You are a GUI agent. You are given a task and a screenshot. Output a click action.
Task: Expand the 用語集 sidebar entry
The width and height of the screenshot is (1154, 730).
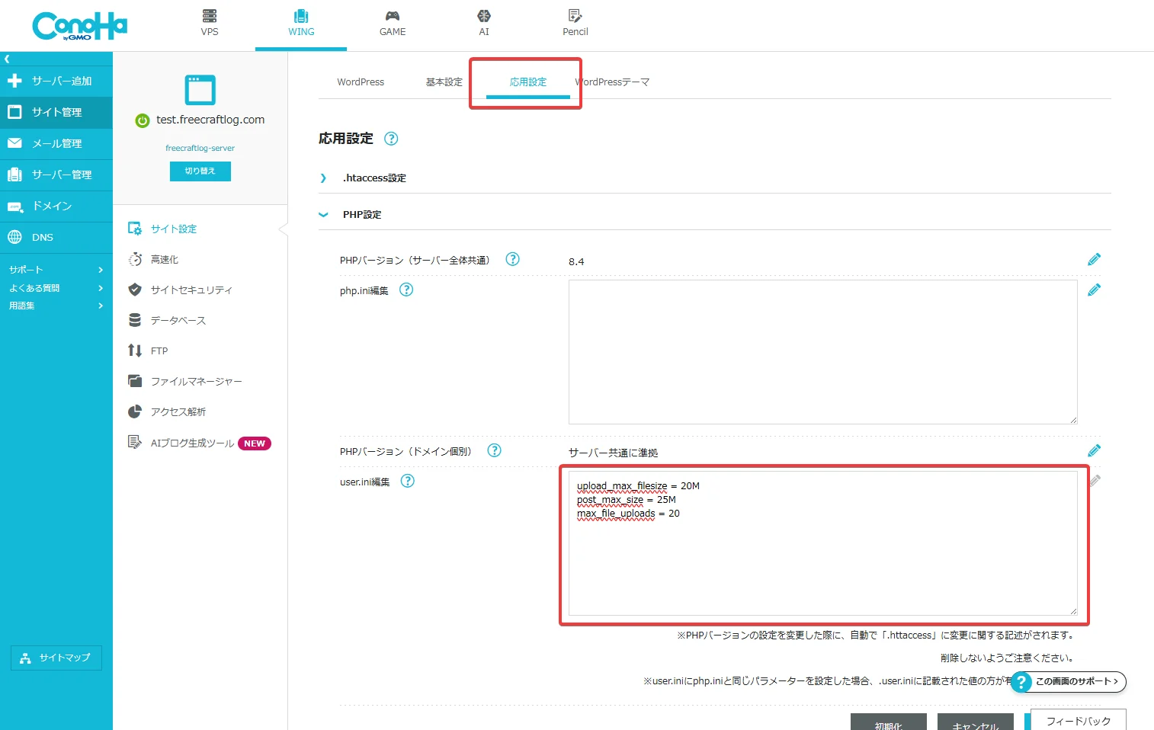pos(56,306)
